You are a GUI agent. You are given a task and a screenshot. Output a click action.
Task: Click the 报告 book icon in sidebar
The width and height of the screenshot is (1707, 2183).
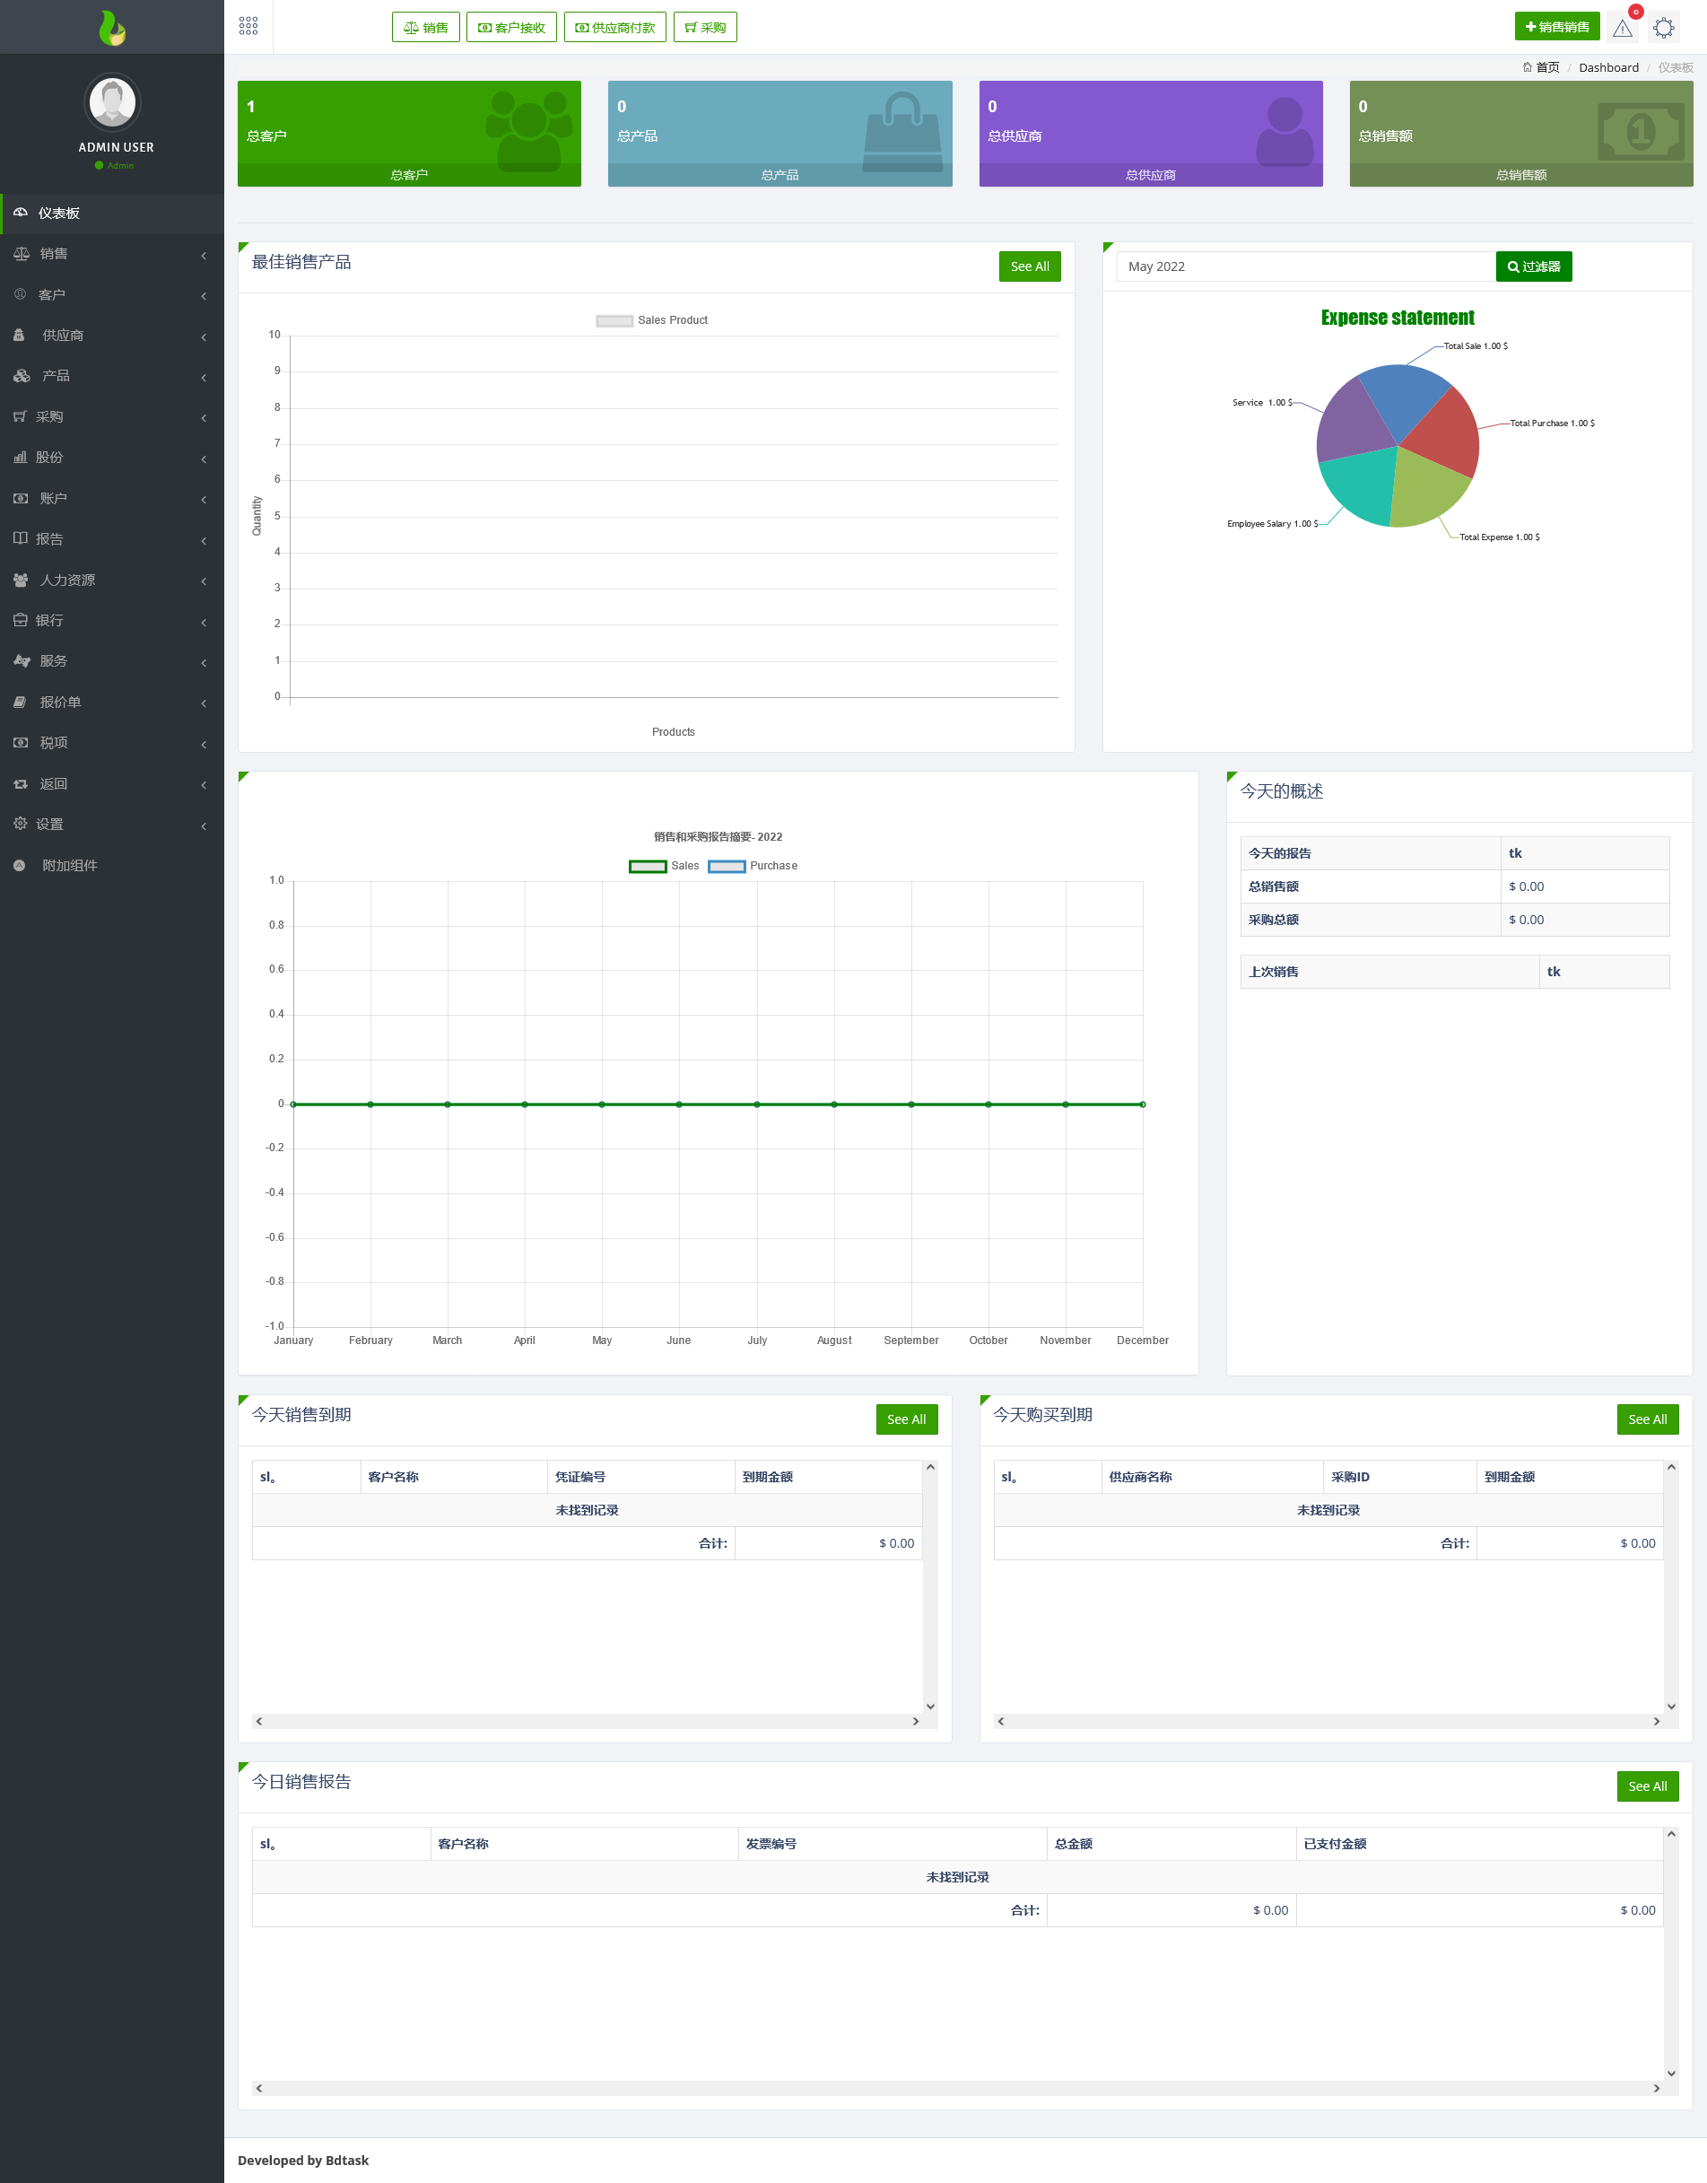20,538
